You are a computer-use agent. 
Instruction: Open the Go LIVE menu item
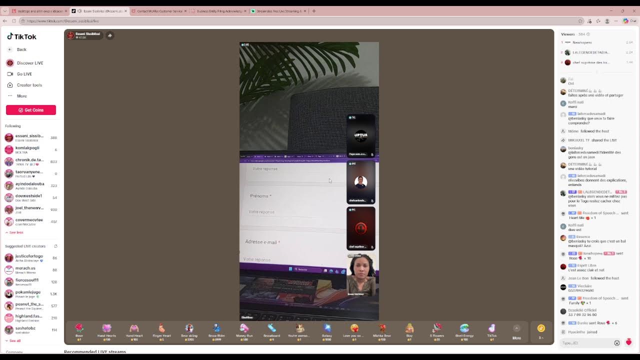[x=24, y=74]
